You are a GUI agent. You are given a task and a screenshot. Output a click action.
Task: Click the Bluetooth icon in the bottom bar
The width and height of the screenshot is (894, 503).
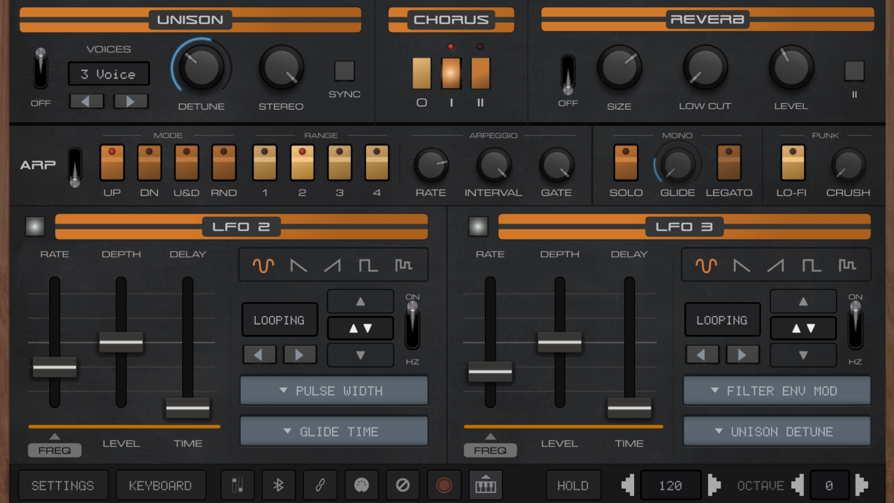[x=278, y=485]
